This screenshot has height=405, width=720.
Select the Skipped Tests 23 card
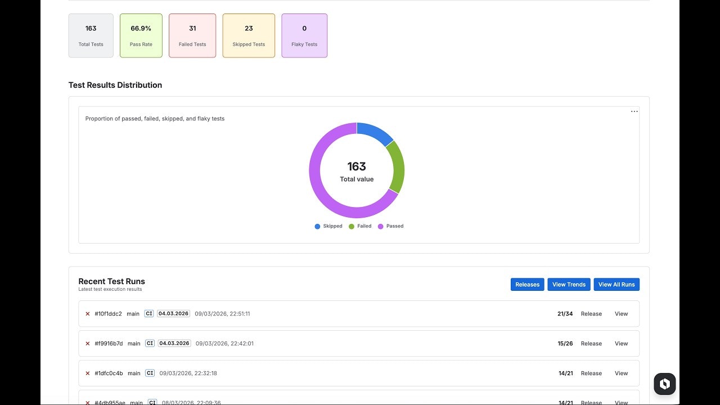pos(249,35)
